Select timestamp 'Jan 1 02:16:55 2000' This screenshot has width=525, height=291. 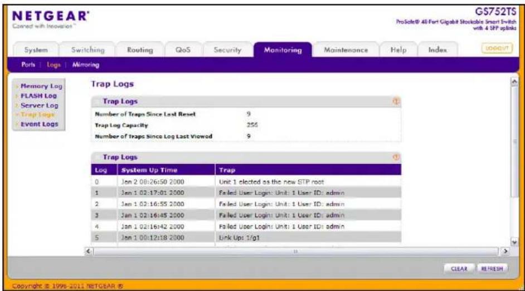pos(153,204)
